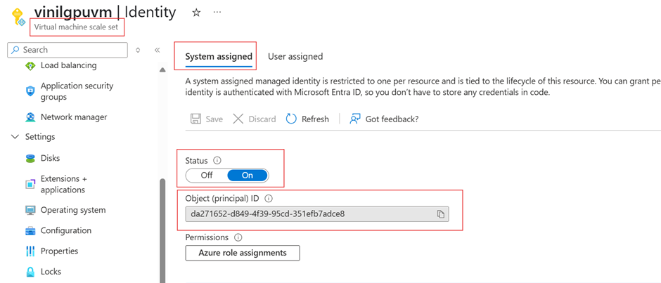This screenshot has height=283, width=661.
Task: Click the sidebar vertical scrollbar
Action: click(162, 225)
